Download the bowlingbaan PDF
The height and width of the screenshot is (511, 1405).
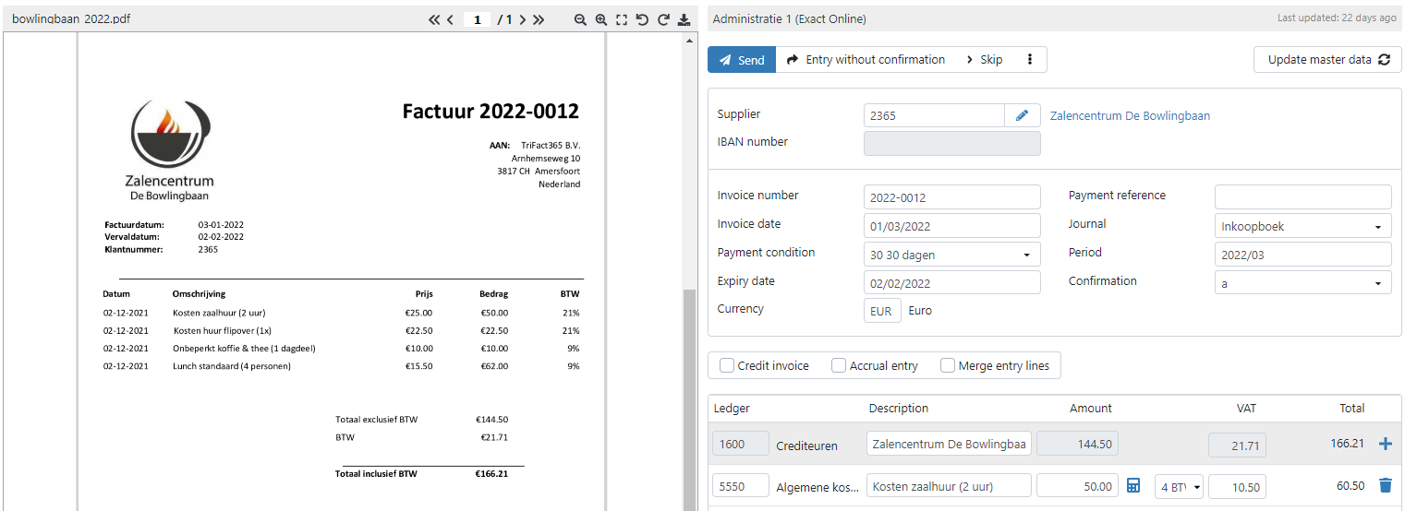pyautogui.click(x=684, y=19)
